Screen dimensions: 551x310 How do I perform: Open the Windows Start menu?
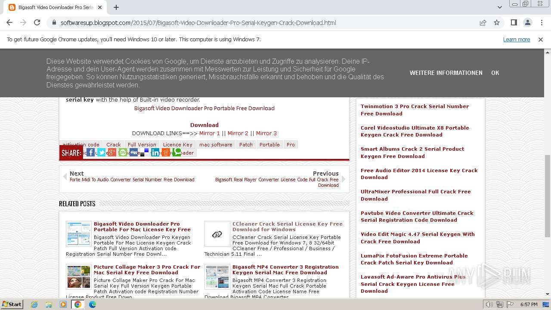[x=12, y=304]
